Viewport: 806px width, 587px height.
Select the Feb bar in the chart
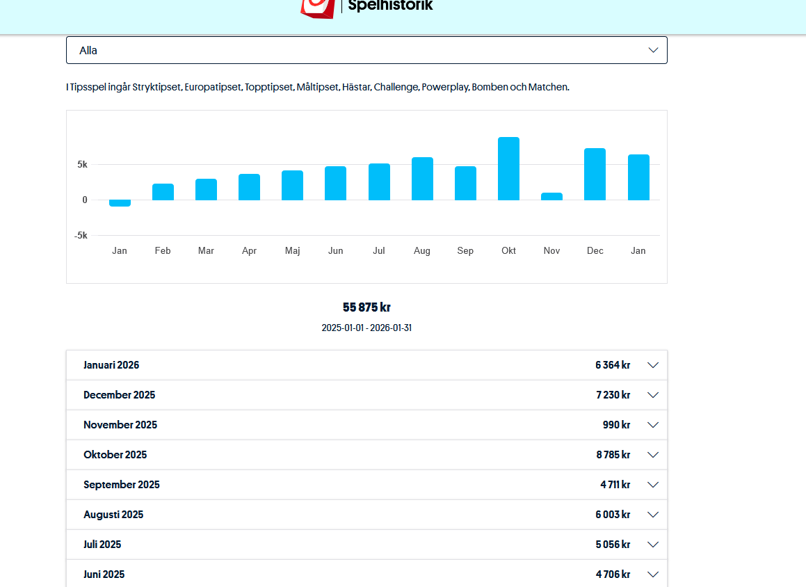click(163, 192)
